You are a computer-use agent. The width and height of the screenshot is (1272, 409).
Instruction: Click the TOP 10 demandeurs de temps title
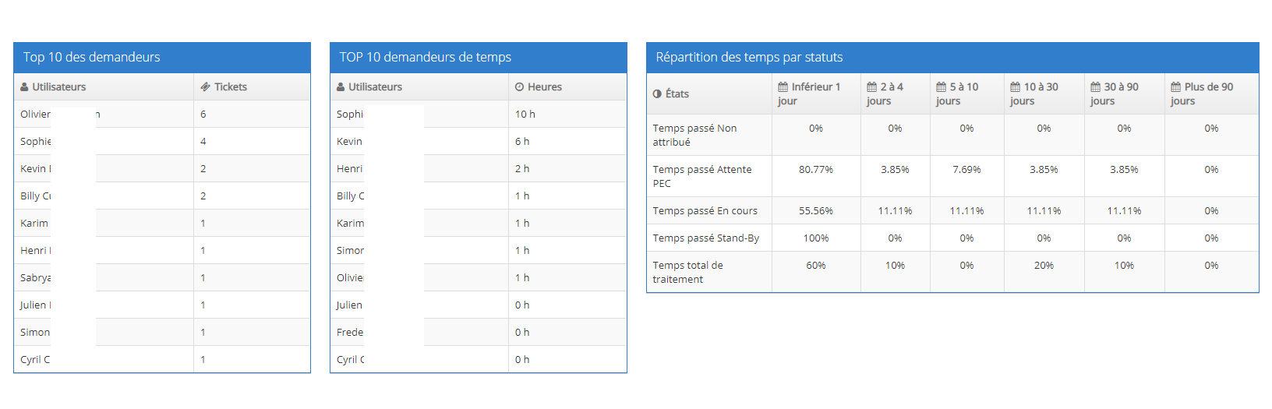coord(426,57)
